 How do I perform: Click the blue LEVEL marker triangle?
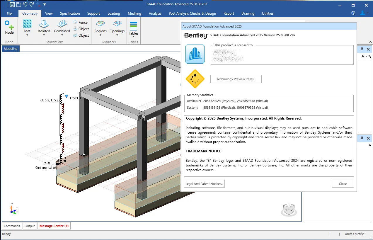[x=67, y=96]
